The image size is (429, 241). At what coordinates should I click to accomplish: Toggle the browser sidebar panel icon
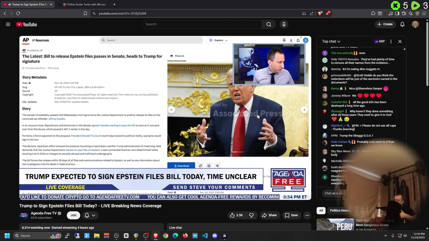[x=397, y=13]
